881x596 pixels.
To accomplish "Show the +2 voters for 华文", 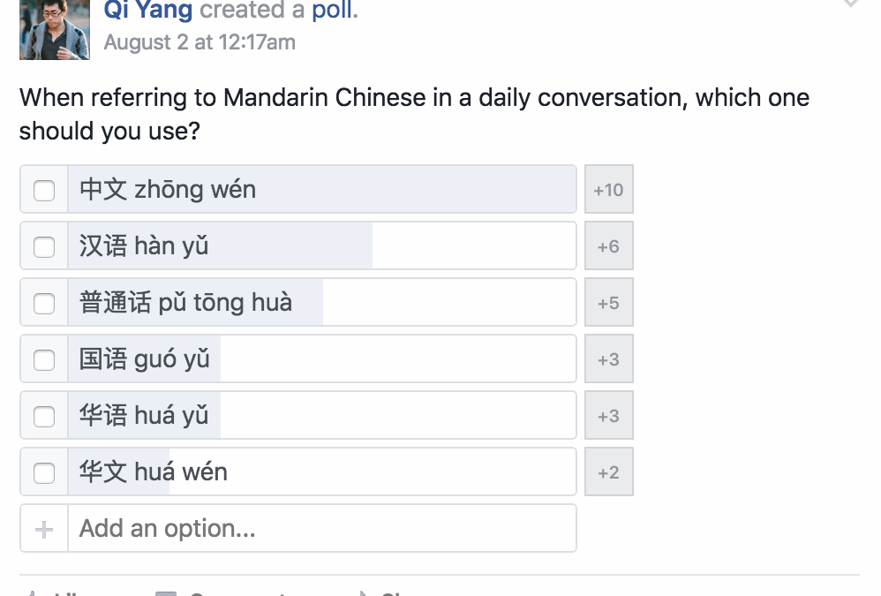I will point(608,472).
